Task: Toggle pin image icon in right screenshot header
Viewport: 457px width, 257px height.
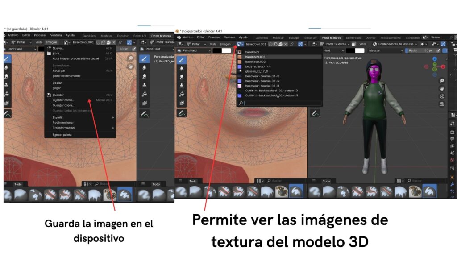Action: (x=291, y=44)
